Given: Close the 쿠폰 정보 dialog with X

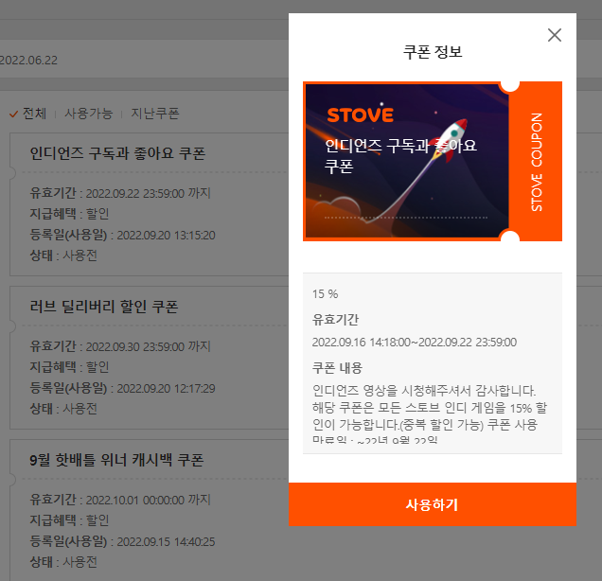Looking at the screenshot, I should (555, 35).
